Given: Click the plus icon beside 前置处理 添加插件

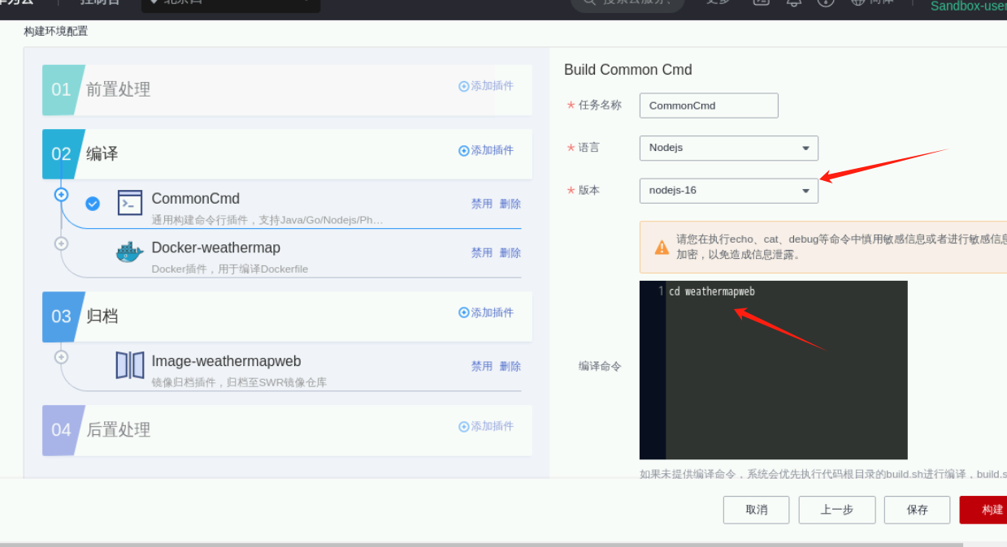Looking at the screenshot, I should click(463, 86).
